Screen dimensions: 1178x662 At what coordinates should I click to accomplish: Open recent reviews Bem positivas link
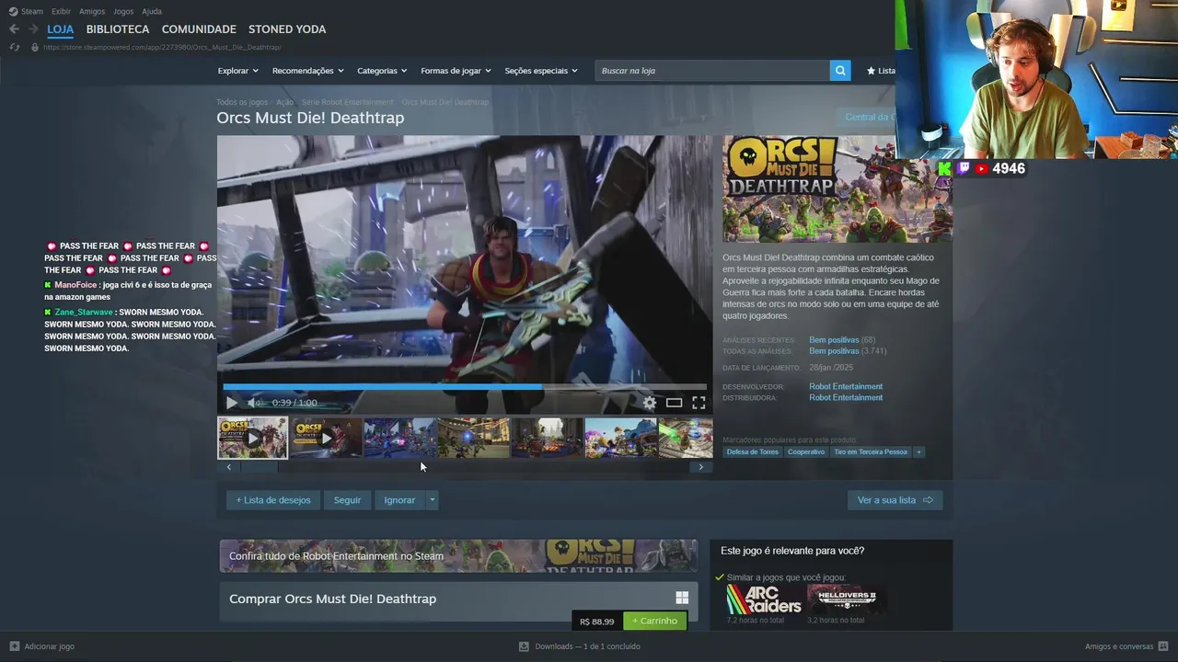click(x=834, y=340)
